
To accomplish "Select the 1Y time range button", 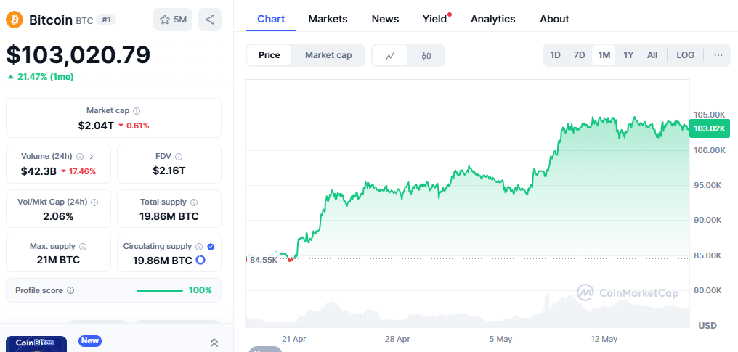I will pos(628,55).
